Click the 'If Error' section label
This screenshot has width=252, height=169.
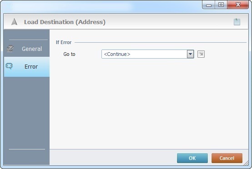click(64, 42)
